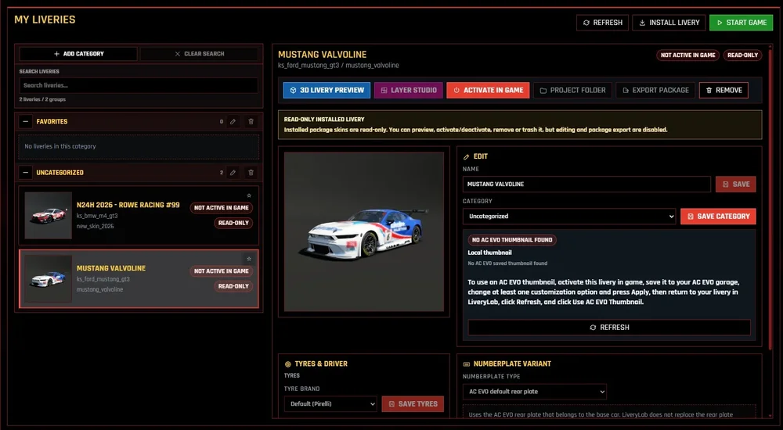
Task: Save the name with the Save button
Action: pos(735,184)
